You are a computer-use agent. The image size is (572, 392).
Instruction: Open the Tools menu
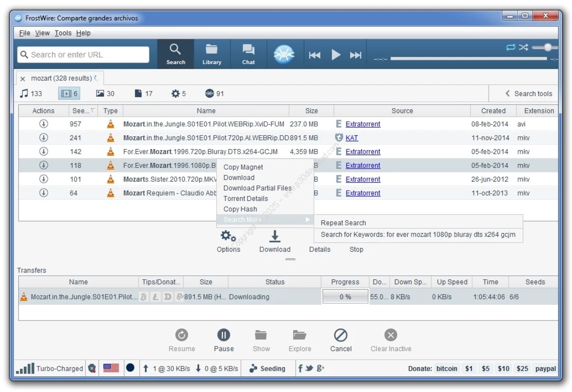click(63, 33)
